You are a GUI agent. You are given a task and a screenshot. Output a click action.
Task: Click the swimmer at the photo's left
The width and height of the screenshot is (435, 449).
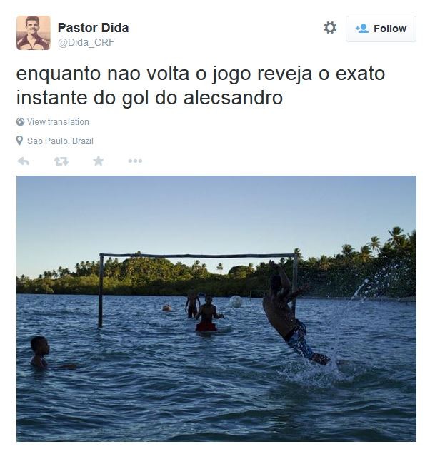coord(41,353)
